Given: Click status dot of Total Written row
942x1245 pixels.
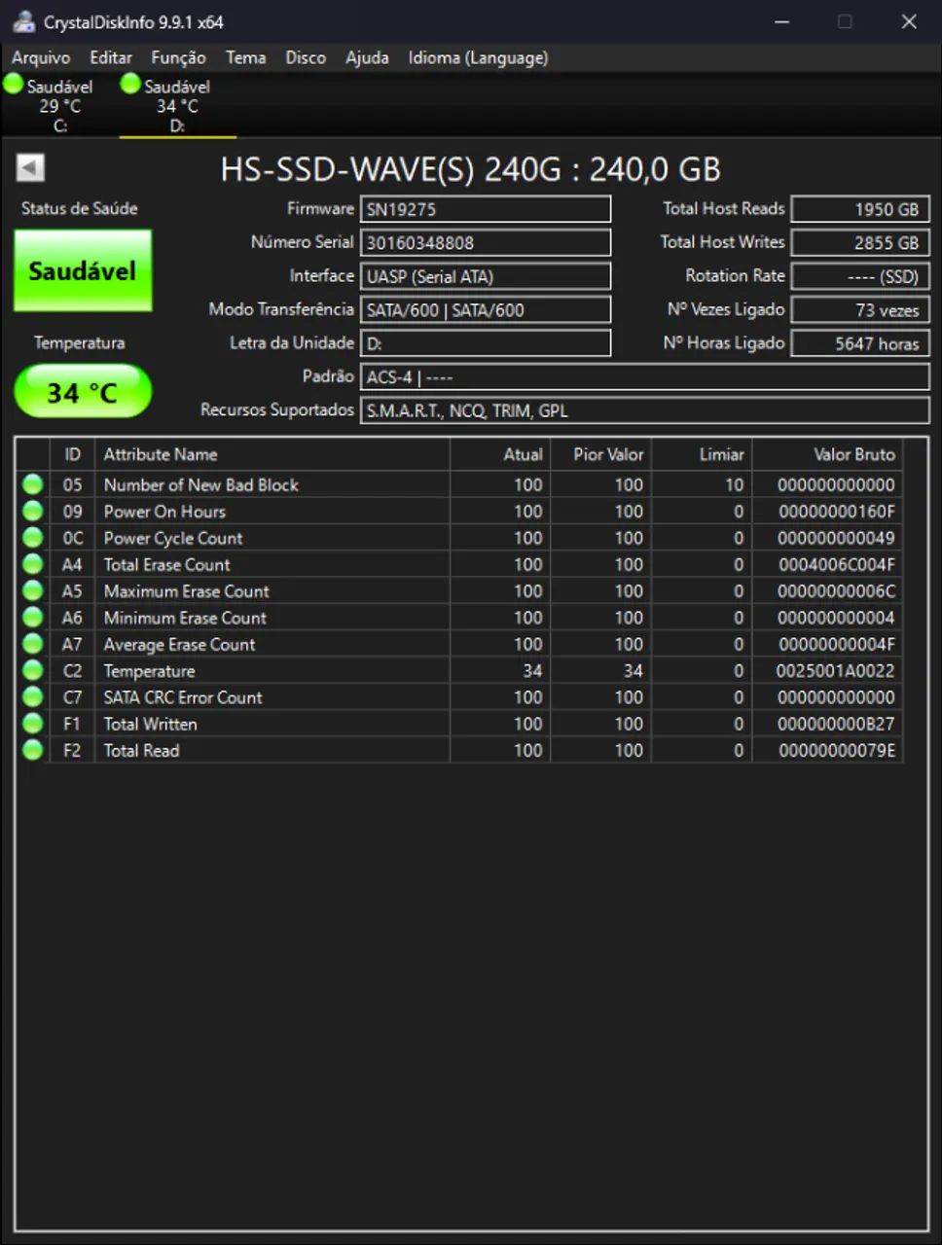Looking at the screenshot, I should point(33,724).
